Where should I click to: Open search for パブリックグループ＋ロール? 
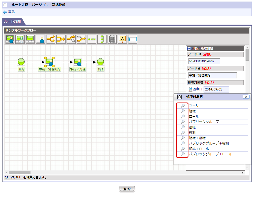[x=183, y=154]
